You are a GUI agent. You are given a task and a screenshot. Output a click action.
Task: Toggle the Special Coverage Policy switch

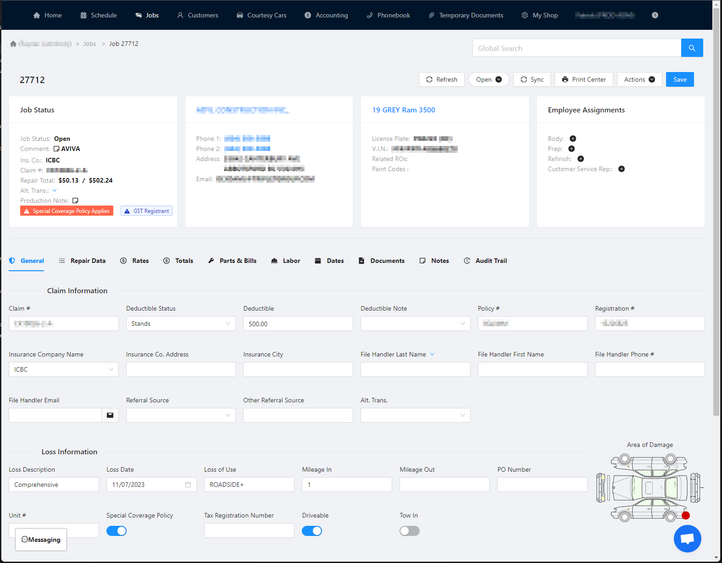point(117,531)
